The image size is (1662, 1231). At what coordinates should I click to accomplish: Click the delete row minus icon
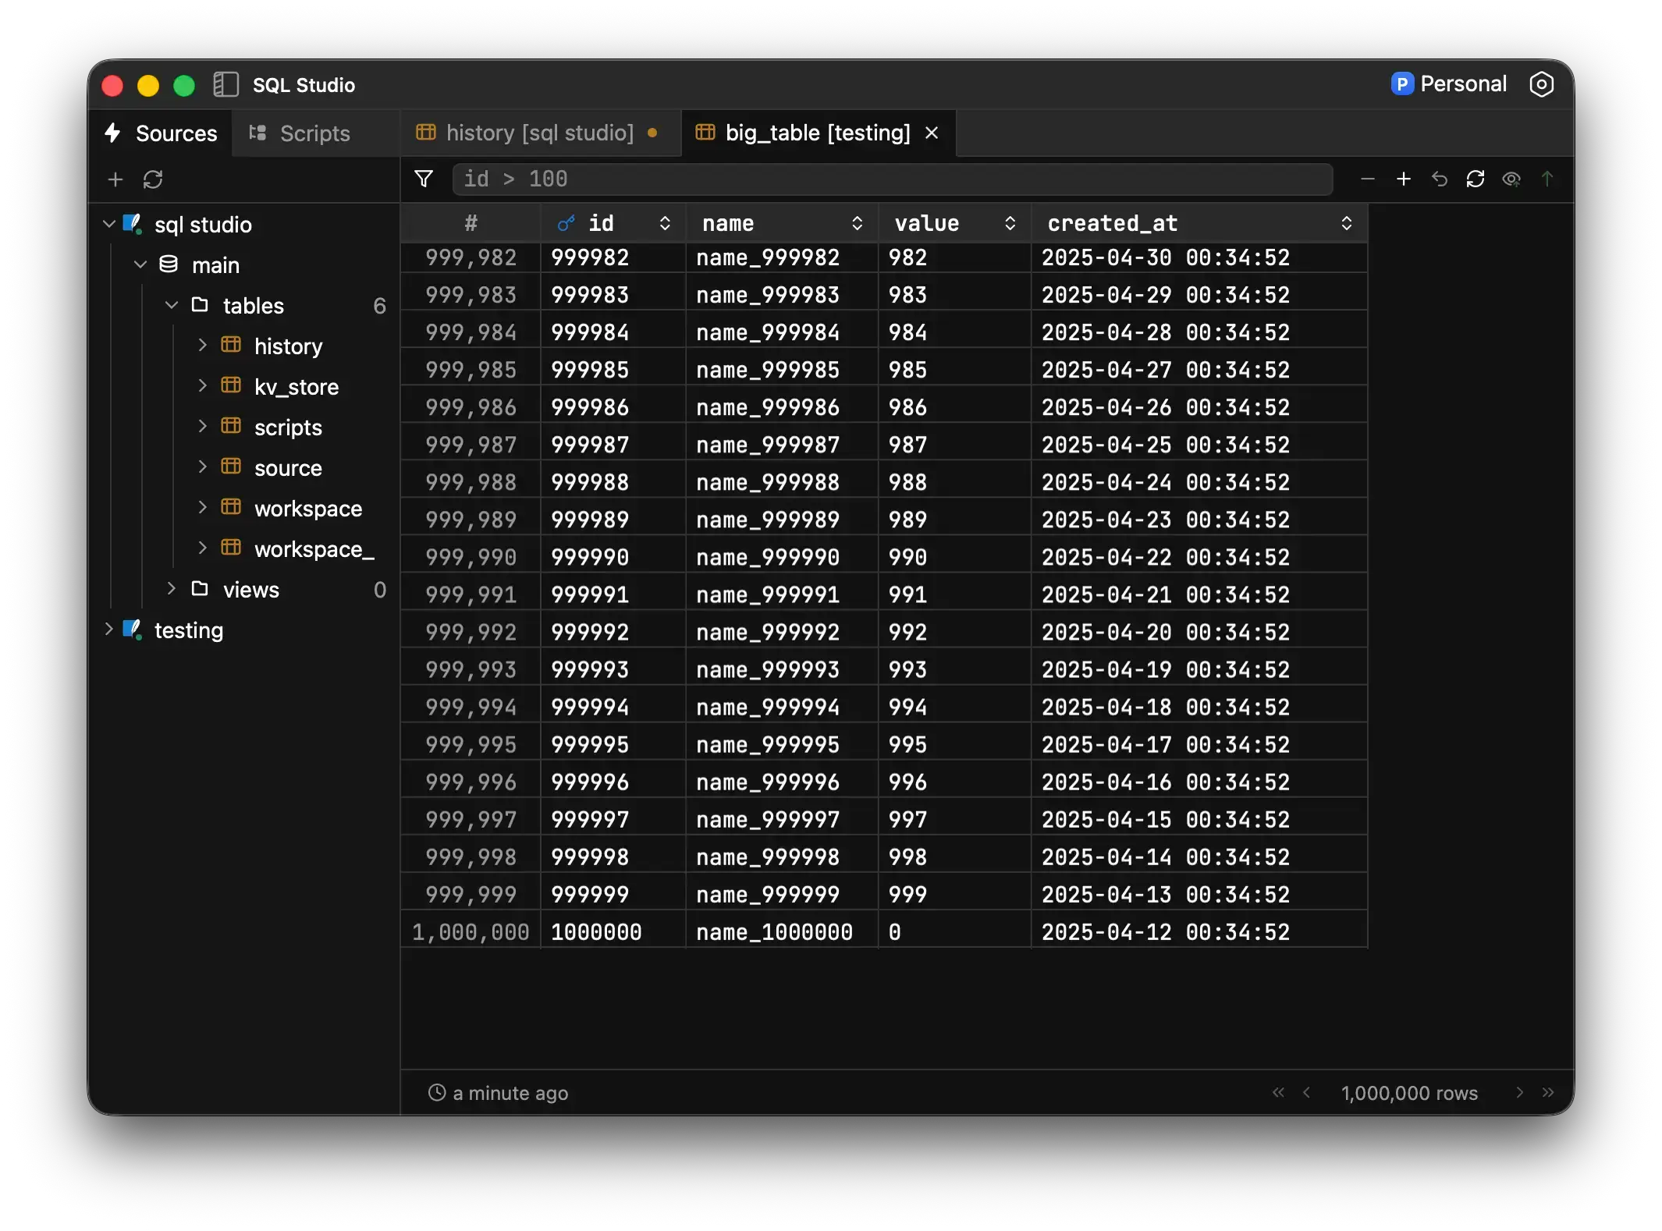pyautogui.click(x=1367, y=179)
